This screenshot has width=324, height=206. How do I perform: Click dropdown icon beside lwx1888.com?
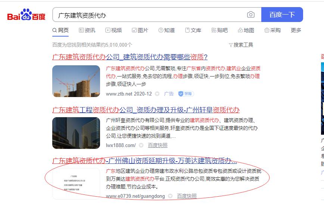[141, 145]
